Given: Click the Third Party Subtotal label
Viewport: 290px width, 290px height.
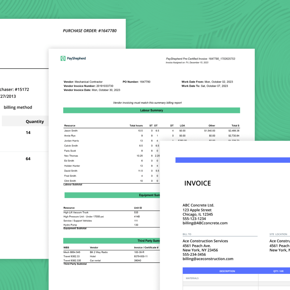Looking at the screenshot, I should coord(75,264).
